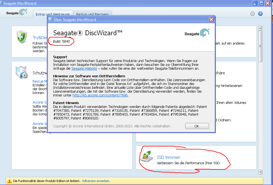Maximize the Seagate DiscWizard window

click(261, 3)
